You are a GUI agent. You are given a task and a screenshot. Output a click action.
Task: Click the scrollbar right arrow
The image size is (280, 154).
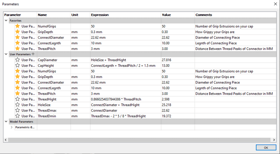[274, 140]
